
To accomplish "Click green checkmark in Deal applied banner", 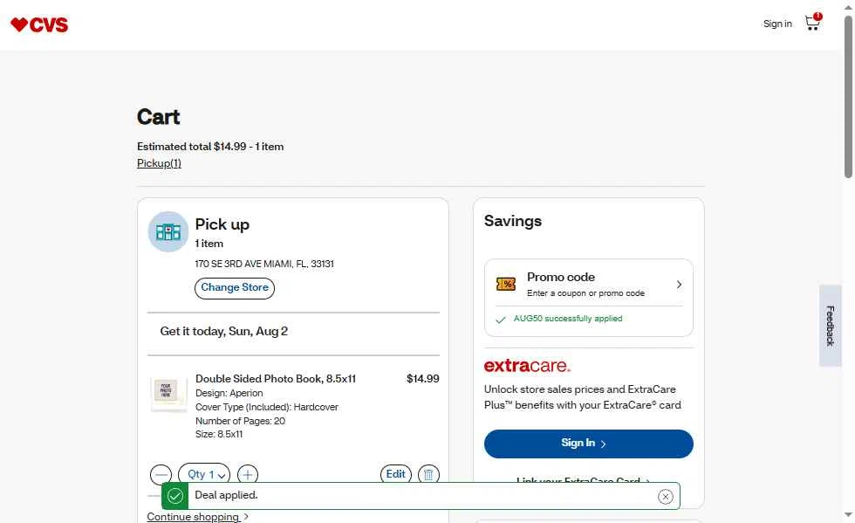I will click(175, 496).
